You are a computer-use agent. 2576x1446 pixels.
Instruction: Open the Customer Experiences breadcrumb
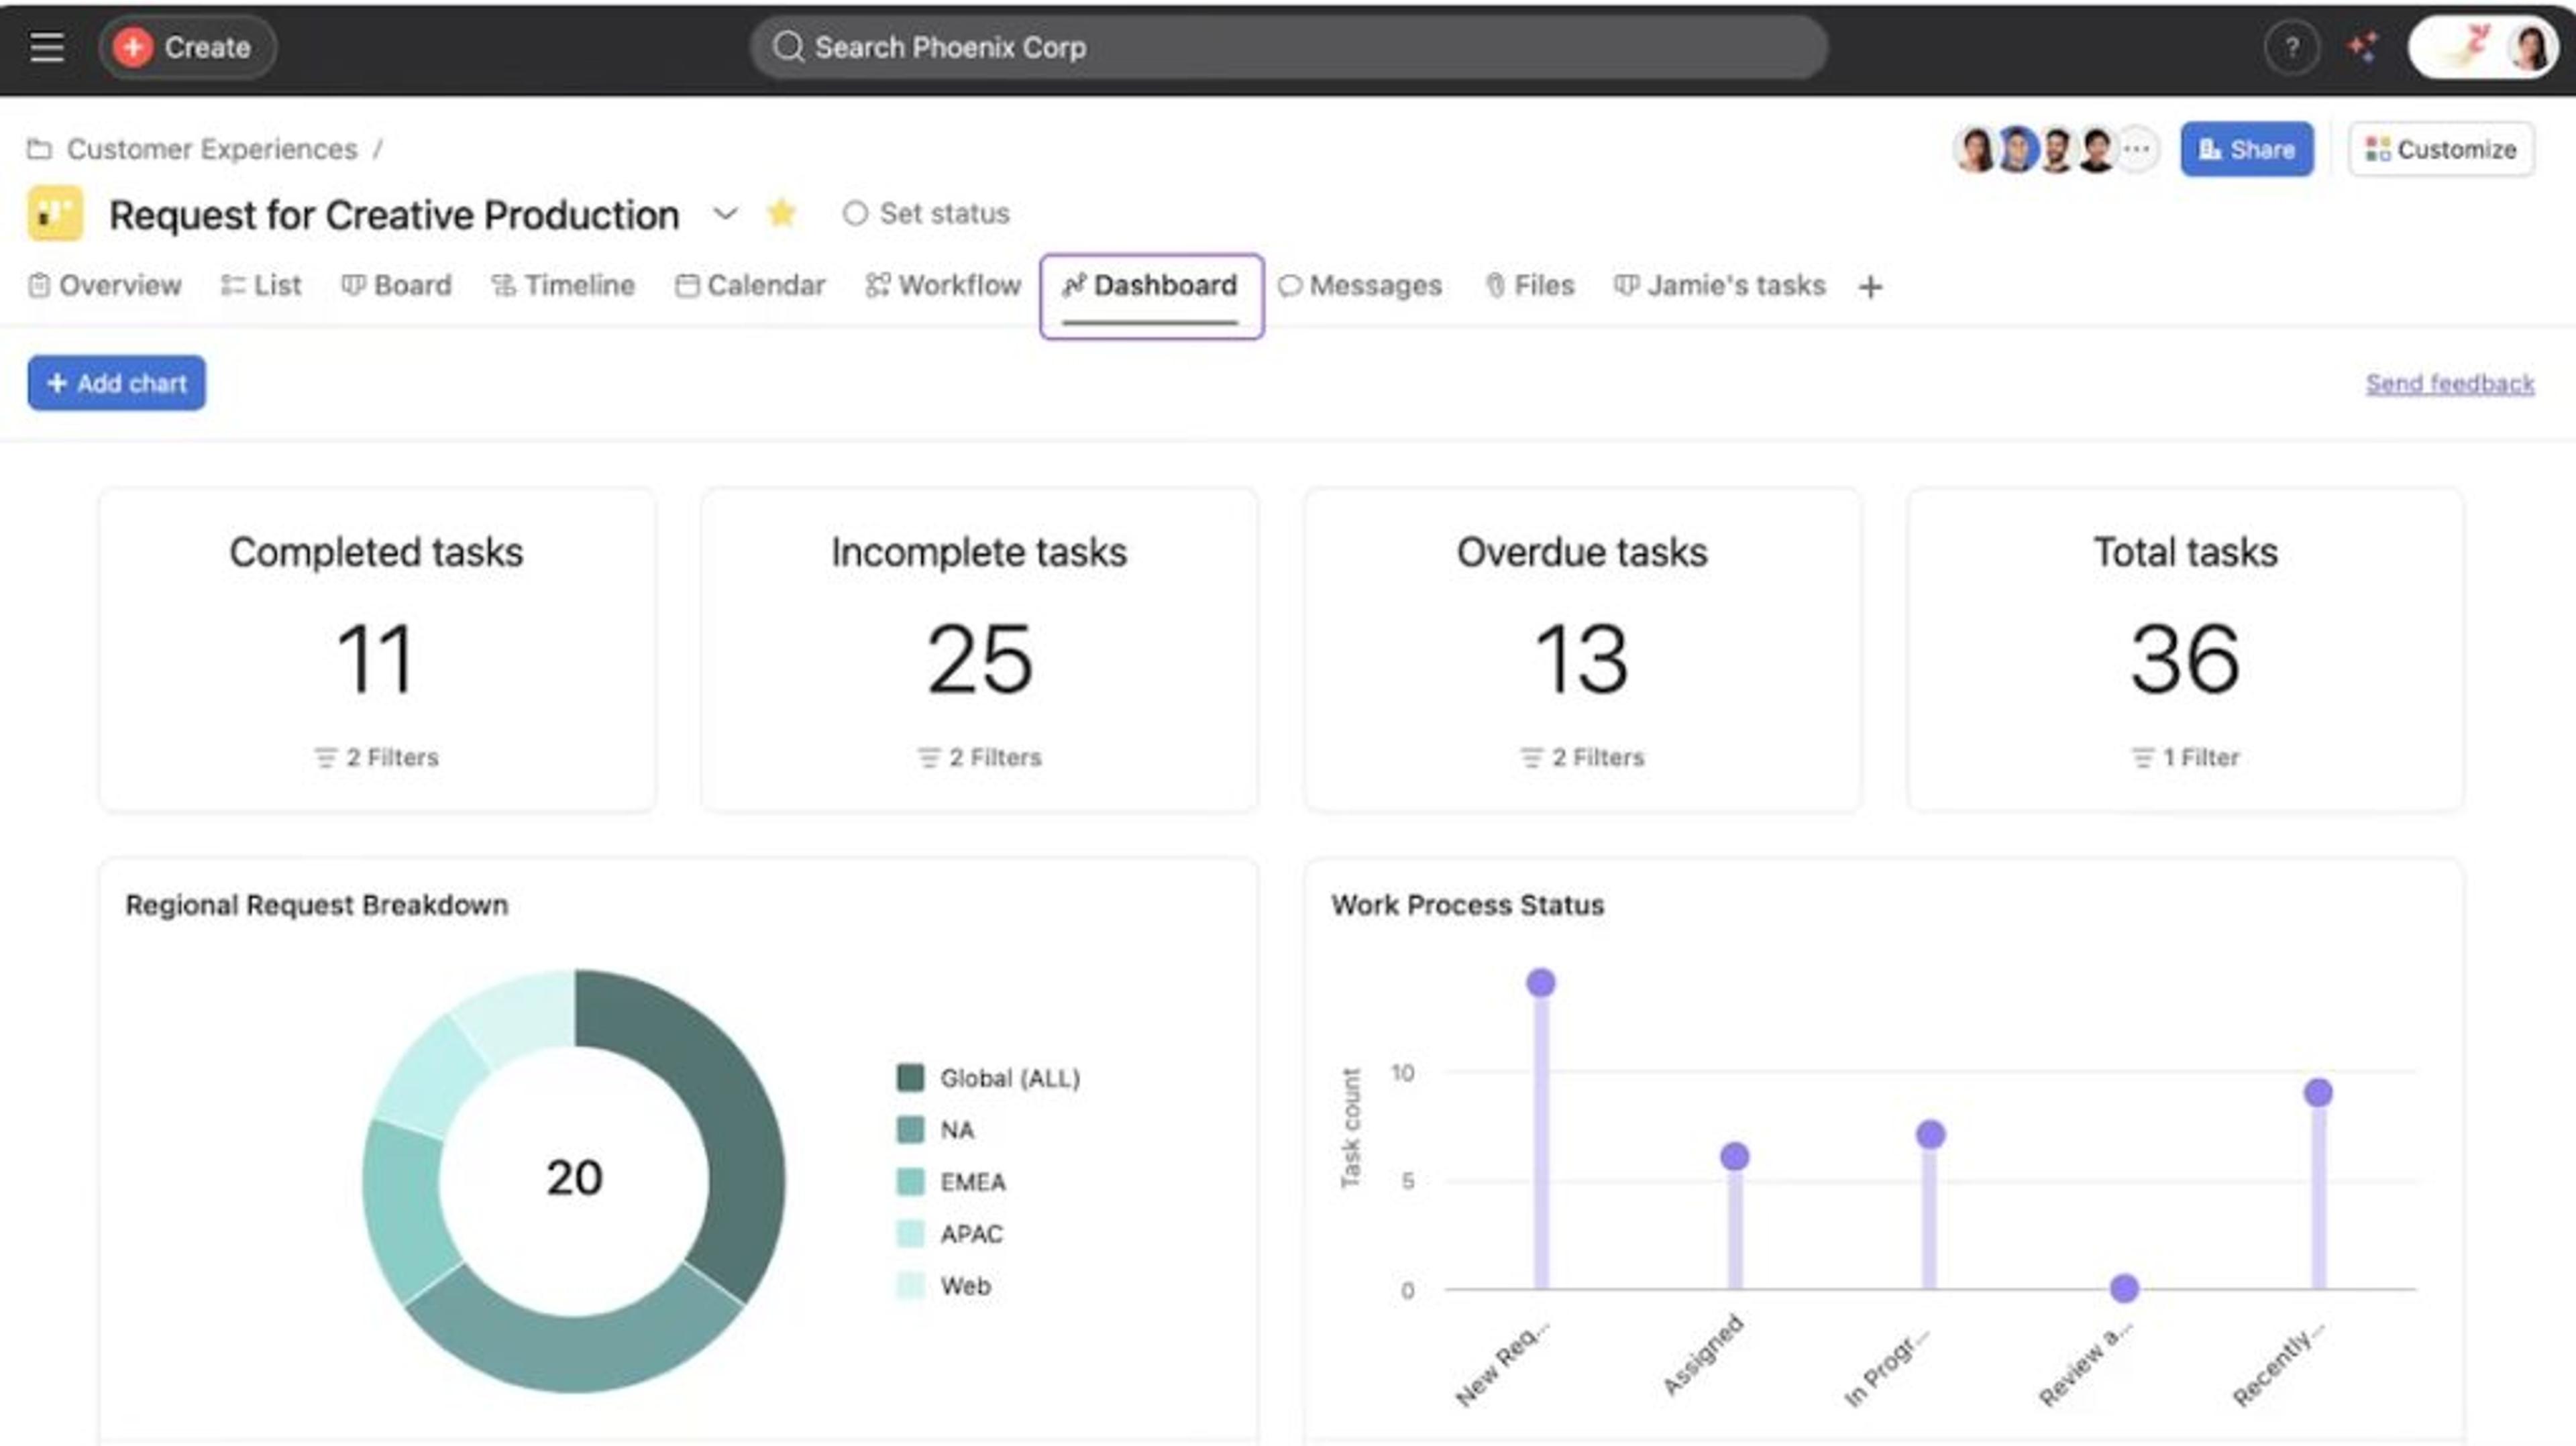pos(211,149)
